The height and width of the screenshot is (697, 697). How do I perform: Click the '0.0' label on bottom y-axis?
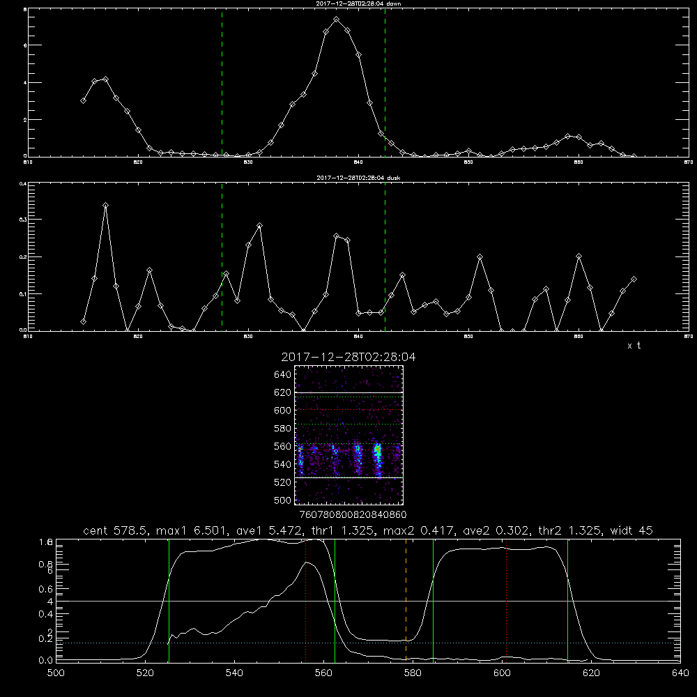pos(45,661)
